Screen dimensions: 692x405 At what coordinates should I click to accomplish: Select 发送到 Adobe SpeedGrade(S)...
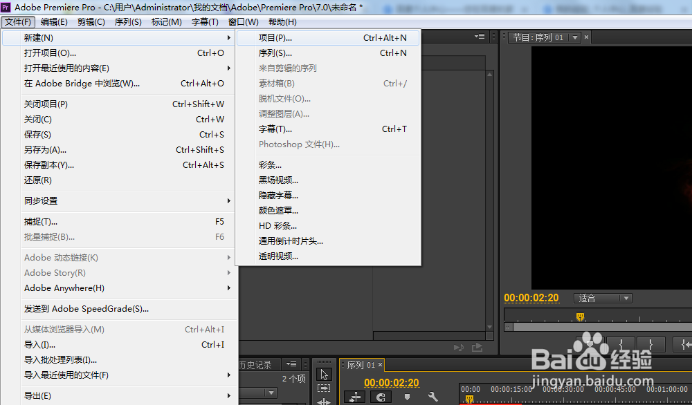pyautogui.click(x=118, y=309)
